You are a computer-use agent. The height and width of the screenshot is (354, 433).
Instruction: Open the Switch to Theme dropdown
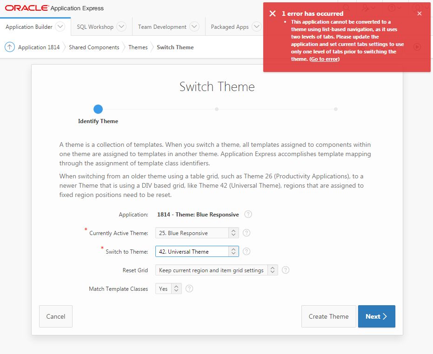coord(197,251)
